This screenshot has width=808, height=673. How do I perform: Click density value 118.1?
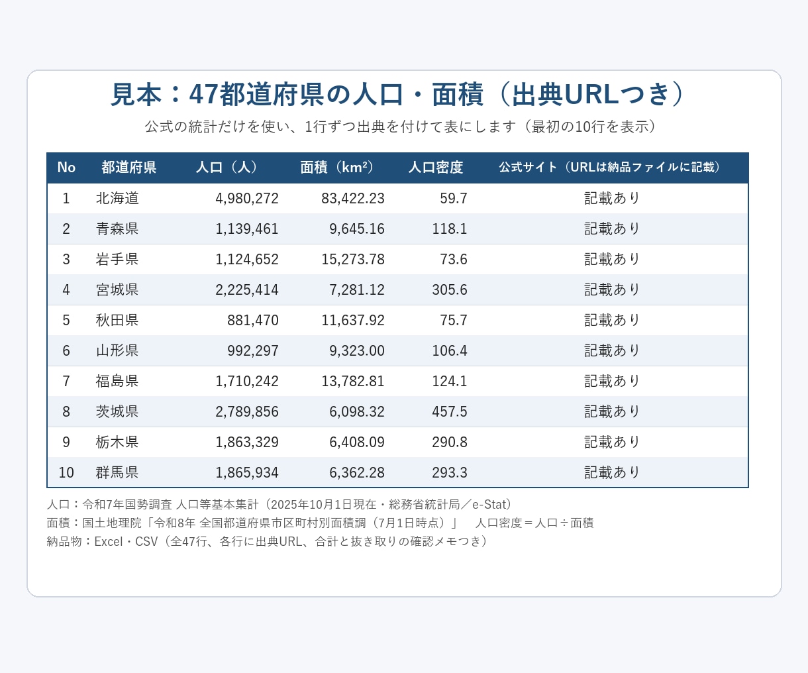point(450,229)
